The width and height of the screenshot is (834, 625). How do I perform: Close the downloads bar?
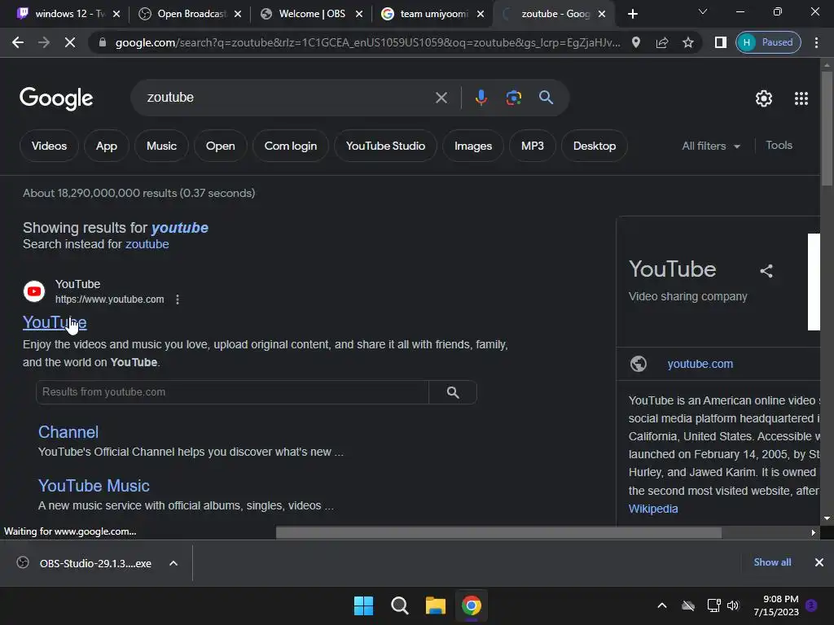pyautogui.click(x=819, y=562)
